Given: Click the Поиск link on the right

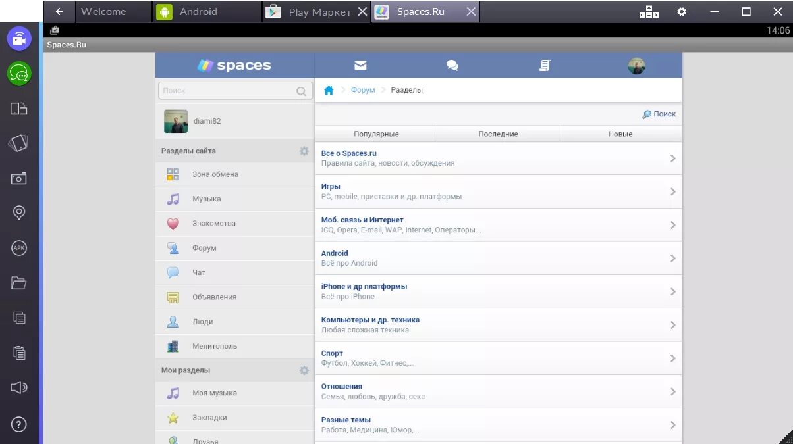Looking at the screenshot, I should (x=659, y=114).
